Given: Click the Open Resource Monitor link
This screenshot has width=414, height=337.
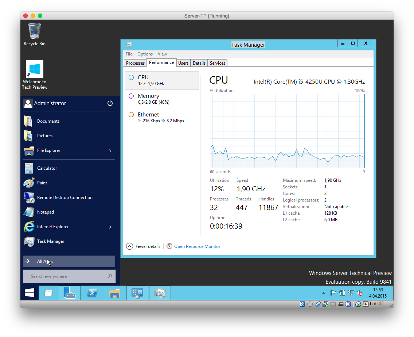Looking at the screenshot, I should (x=197, y=246).
